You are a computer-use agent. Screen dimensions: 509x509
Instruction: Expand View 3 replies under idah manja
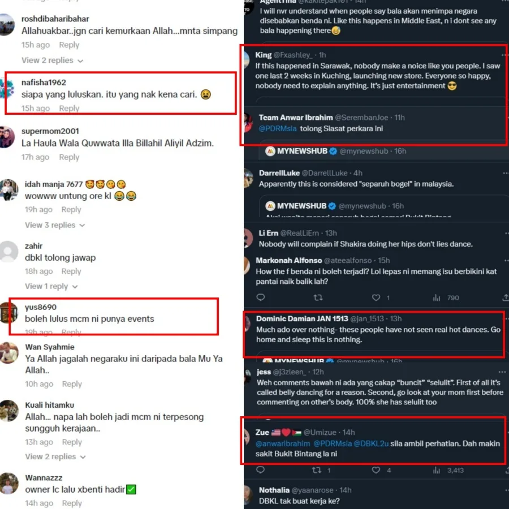[x=55, y=225]
